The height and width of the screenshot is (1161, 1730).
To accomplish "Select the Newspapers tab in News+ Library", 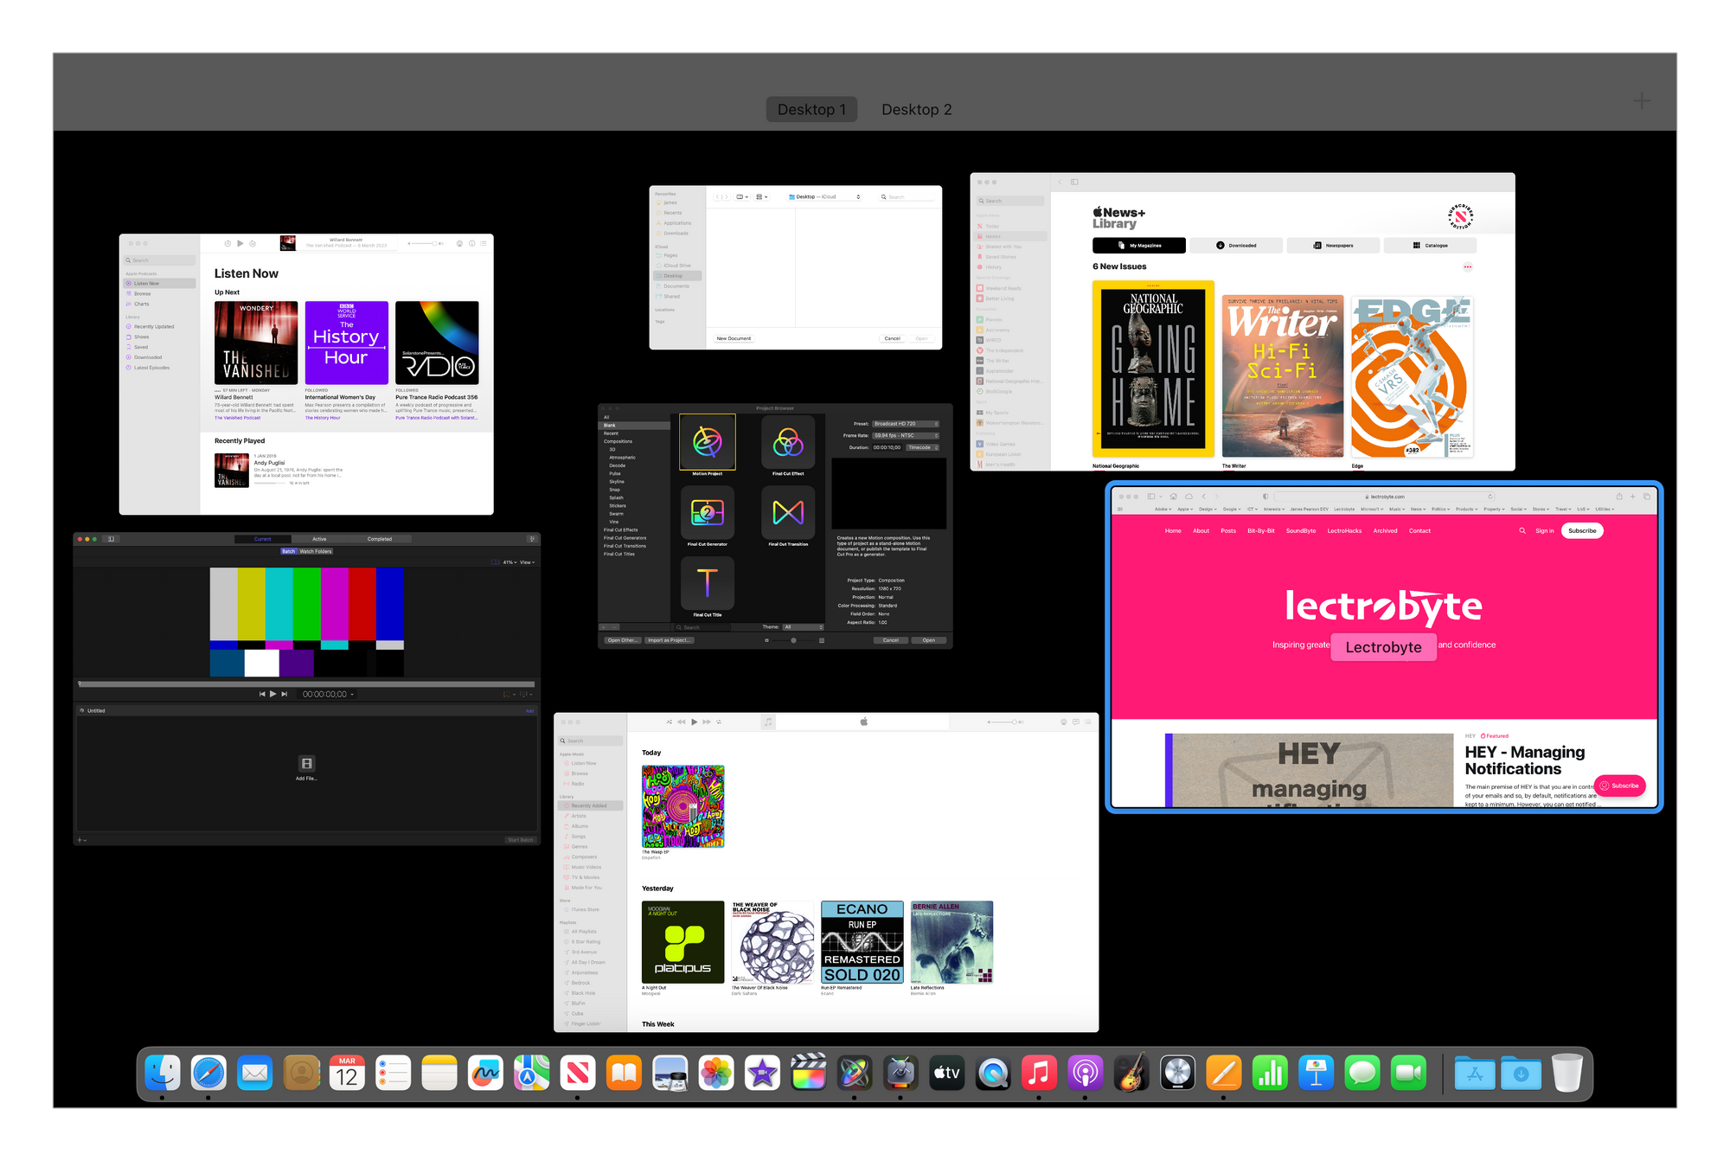I will tap(1333, 246).
